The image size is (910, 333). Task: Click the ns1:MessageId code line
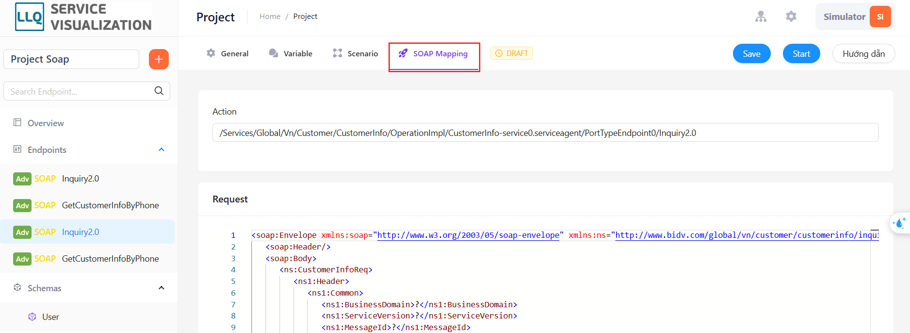(x=396, y=328)
